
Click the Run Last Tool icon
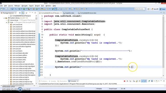pyautogui.click(x=29, y=9)
